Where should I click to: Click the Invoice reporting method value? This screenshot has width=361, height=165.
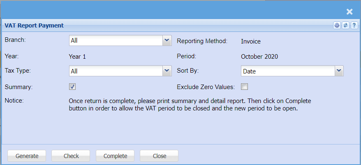251,41
